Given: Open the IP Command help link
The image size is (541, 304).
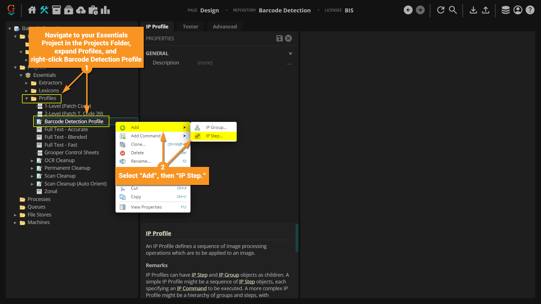Looking at the screenshot, I should tap(192, 289).
